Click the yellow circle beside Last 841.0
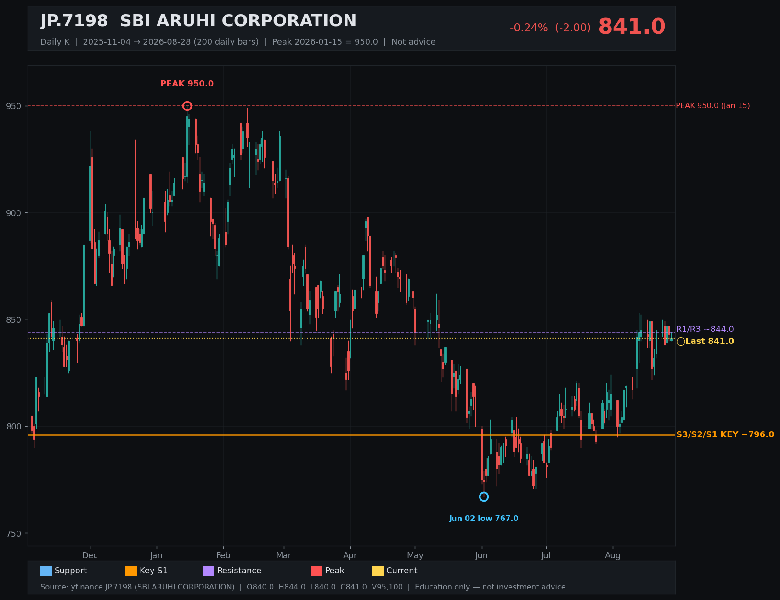The height and width of the screenshot is (600, 780). (x=681, y=342)
